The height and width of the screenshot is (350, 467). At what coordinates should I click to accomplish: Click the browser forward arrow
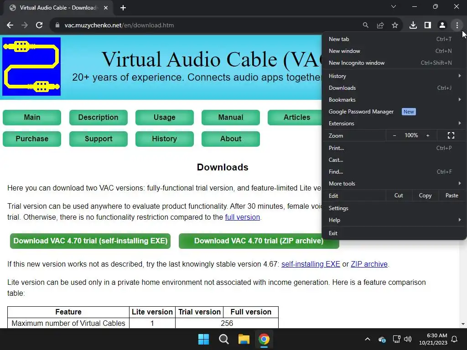pyautogui.click(x=25, y=26)
